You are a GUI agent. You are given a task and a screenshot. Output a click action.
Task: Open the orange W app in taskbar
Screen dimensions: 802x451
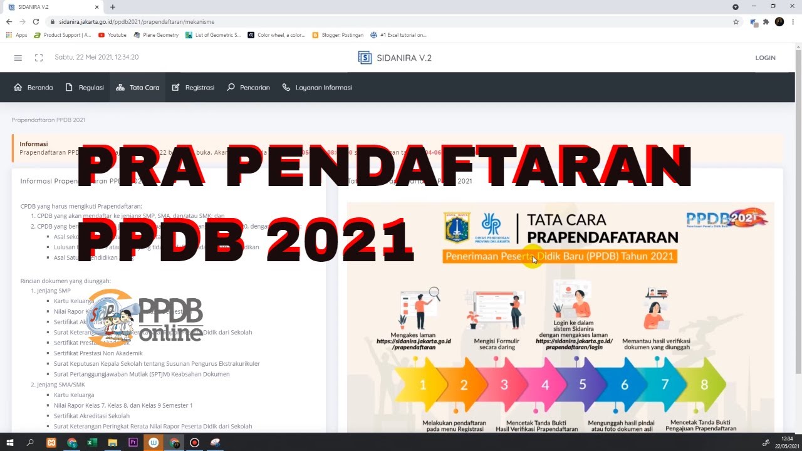coord(154,442)
